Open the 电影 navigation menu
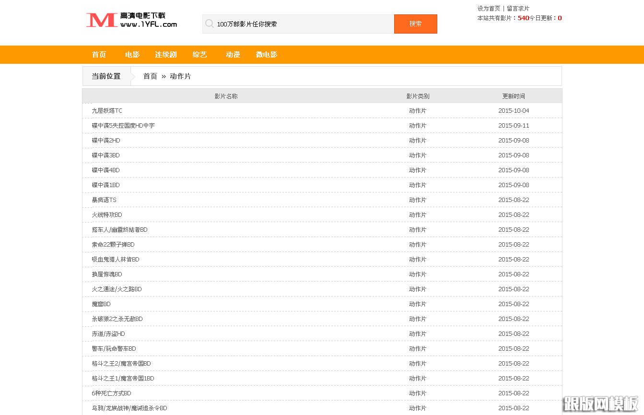Screen dimensions: 644x415 click(132, 55)
